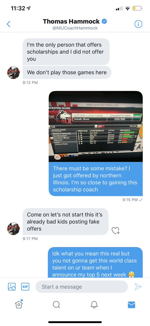Tap sender avatar beside fake offers message
150x326 pixels.
[14, 229]
